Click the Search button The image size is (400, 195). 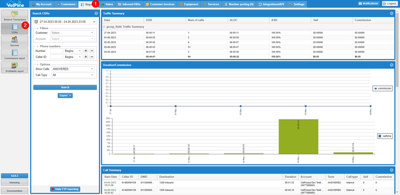(x=65, y=87)
